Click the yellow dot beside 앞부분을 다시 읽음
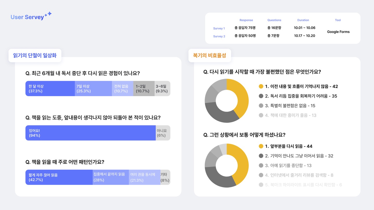The image size is (374, 210). (261, 146)
